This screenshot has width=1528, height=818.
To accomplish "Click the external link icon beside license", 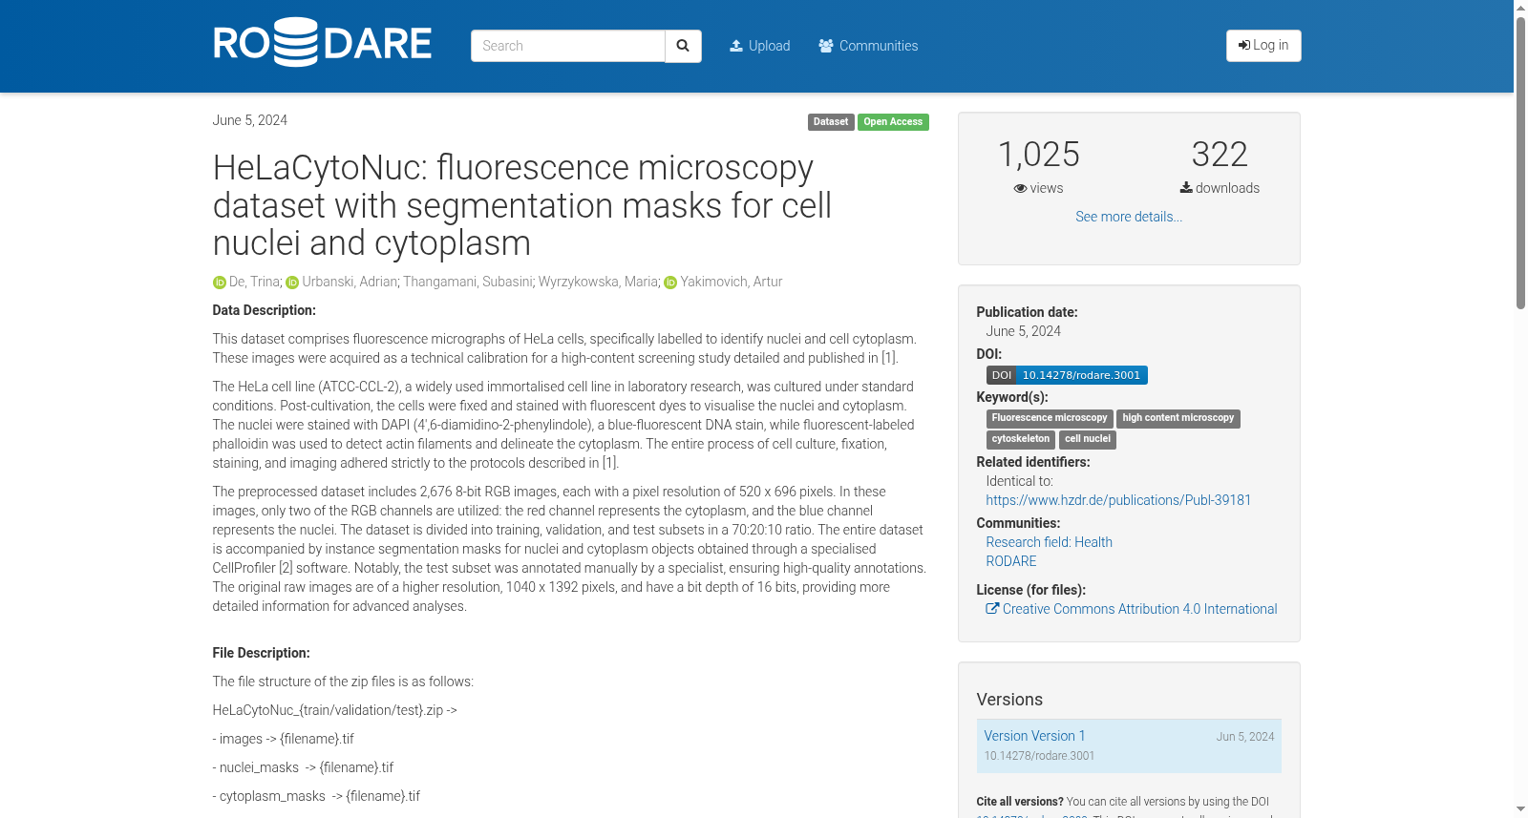I will tap(992, 609).
